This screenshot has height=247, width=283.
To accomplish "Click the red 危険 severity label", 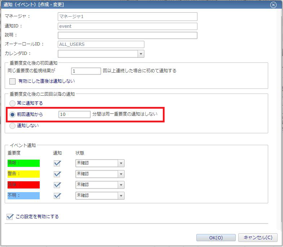I will point(24,185).
